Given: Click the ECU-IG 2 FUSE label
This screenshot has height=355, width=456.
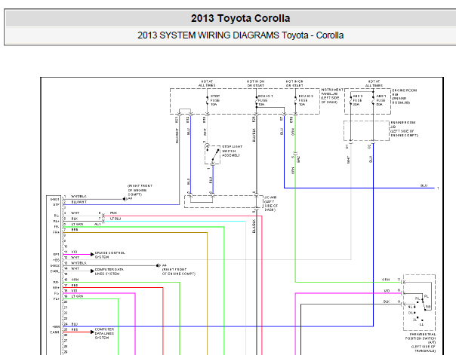Looking at the screenshot, I should tap(306, 100).
